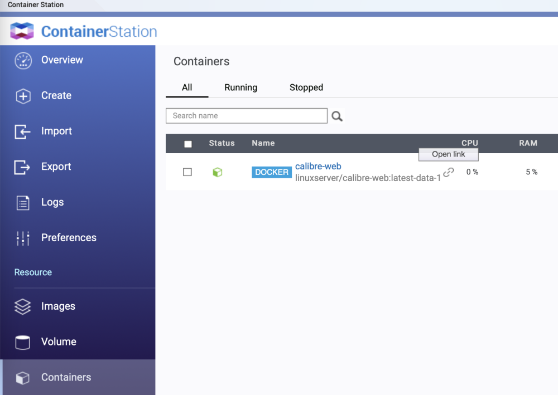Click the 0 % CPU value
This screenshot has width=558, height=395.
coord(472,172)
